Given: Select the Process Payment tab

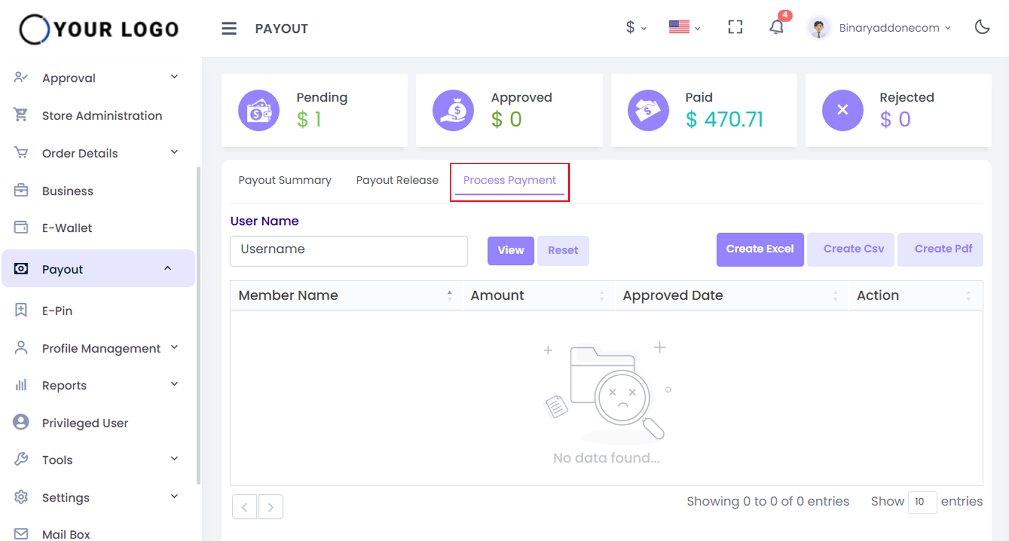Looking at the screenshot, I should click(509, 180).
